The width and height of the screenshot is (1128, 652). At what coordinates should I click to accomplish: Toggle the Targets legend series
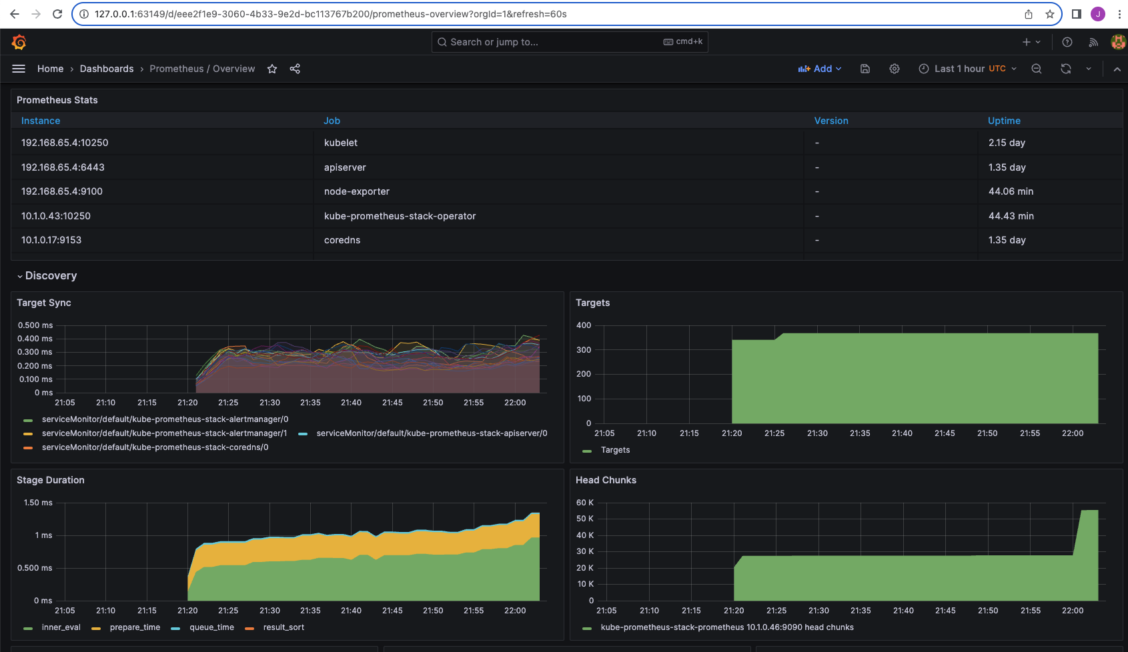[x=615, y=450]
